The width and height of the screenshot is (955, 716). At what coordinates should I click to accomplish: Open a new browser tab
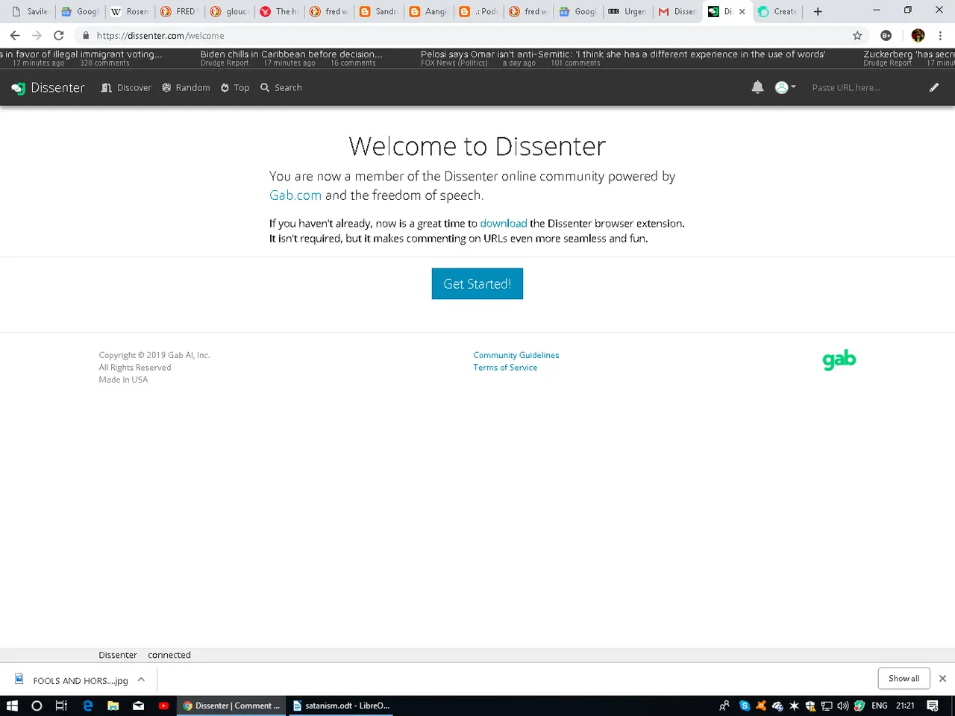point(818,11)
